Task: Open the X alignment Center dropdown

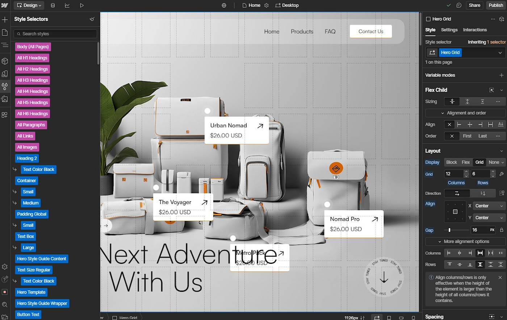Action: click(489, 206)
